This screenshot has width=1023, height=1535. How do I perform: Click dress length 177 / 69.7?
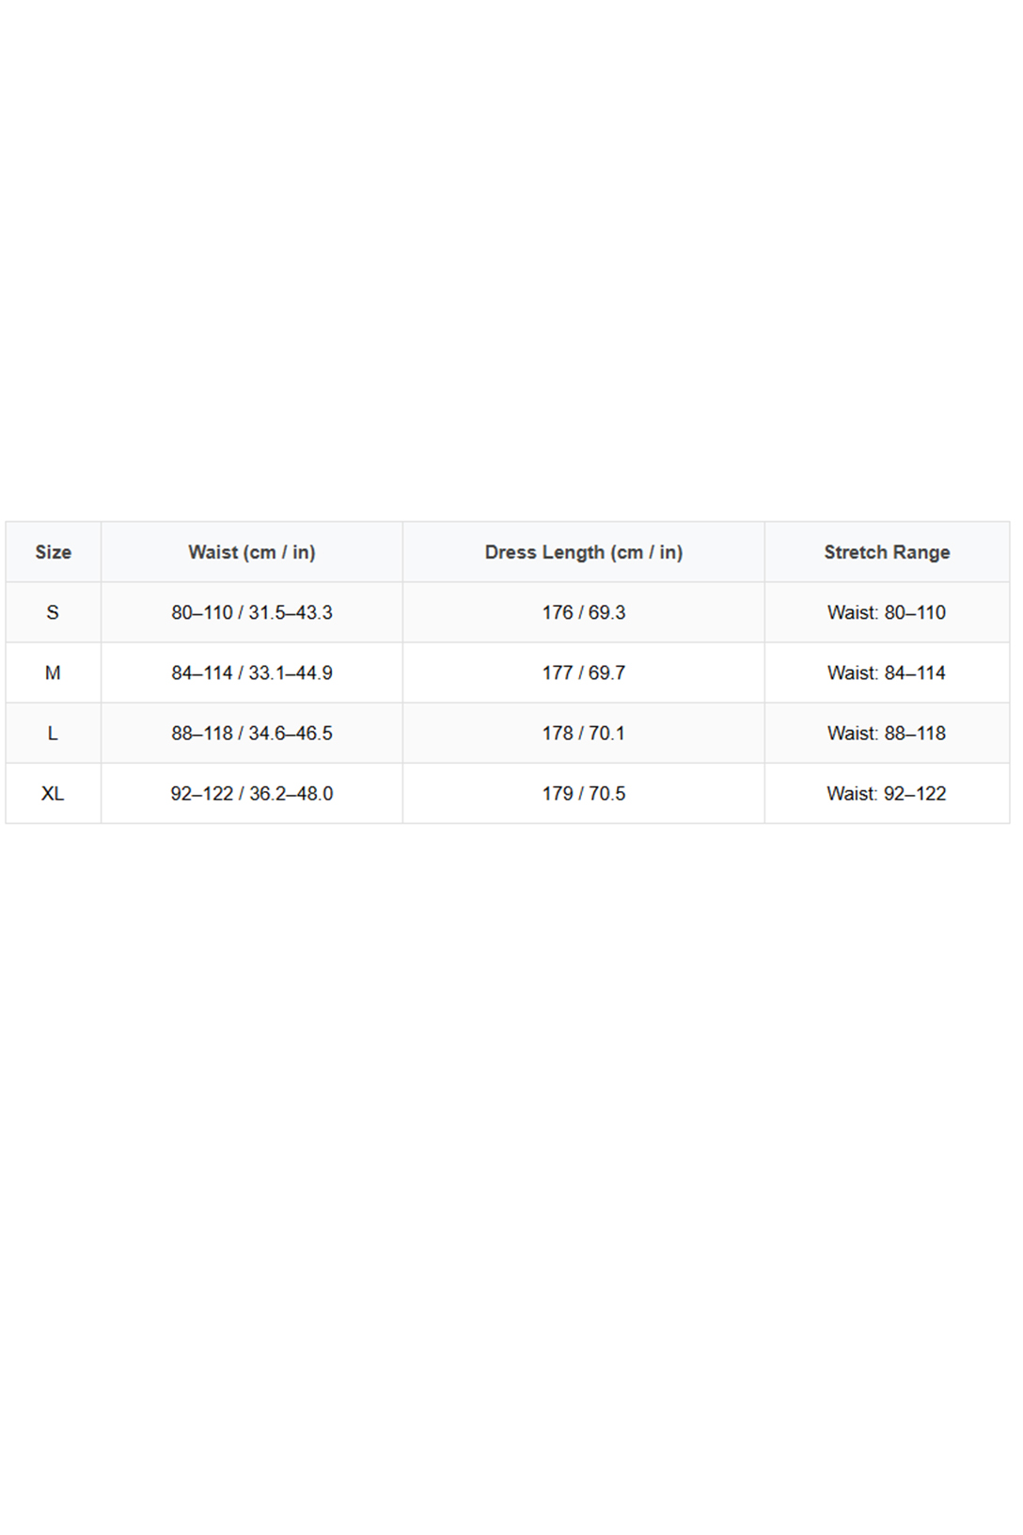click(x=584, y=673)
